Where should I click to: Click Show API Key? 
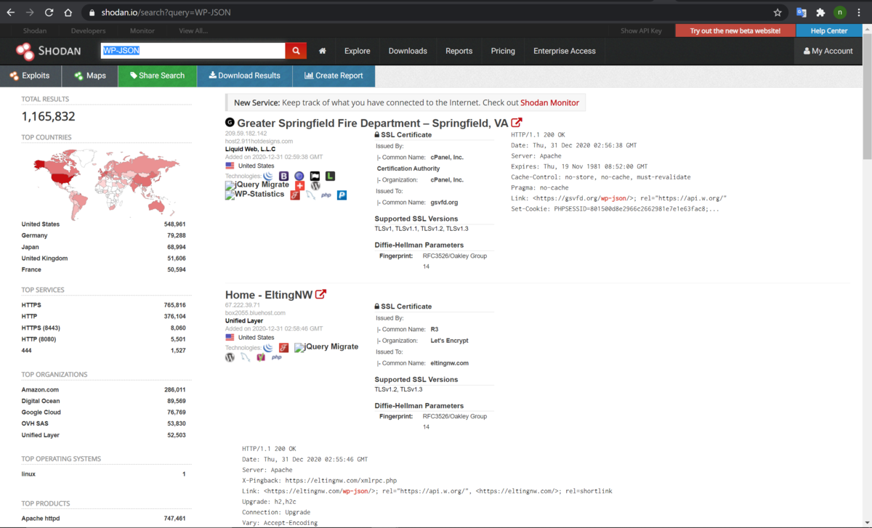coord(641,31)
